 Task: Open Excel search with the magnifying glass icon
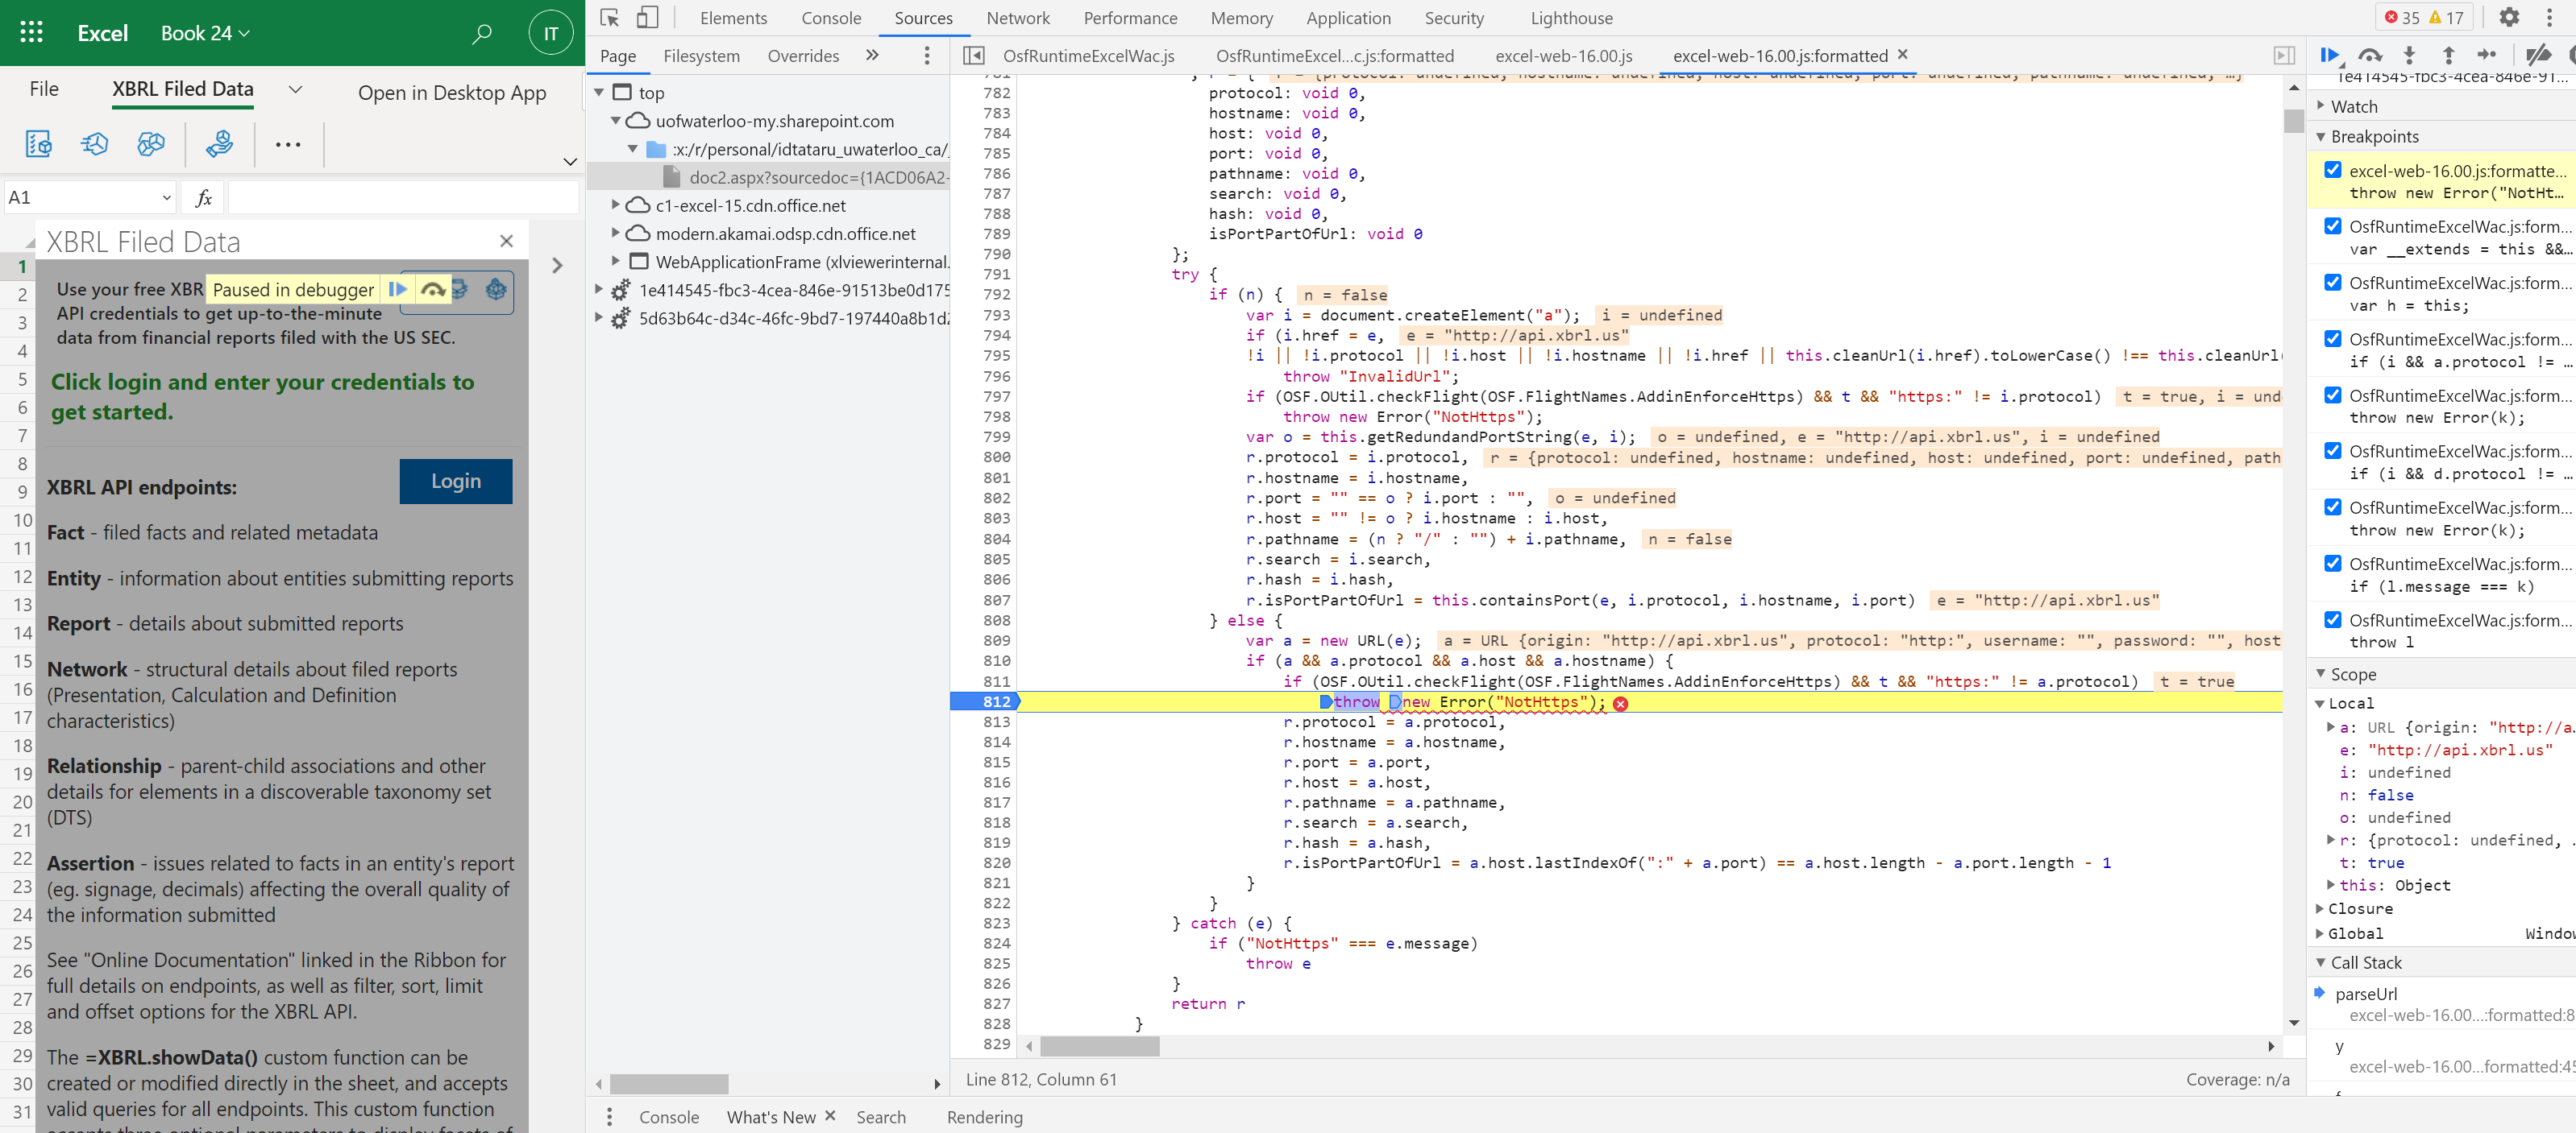point(481,33)
